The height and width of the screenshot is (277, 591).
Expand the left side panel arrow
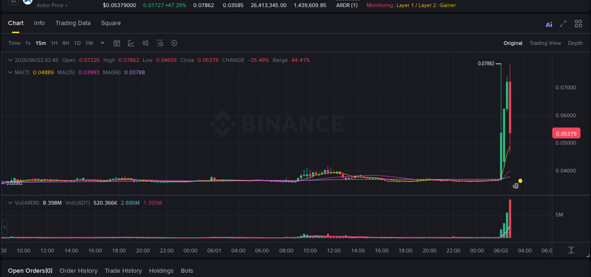tap(4, 227)
